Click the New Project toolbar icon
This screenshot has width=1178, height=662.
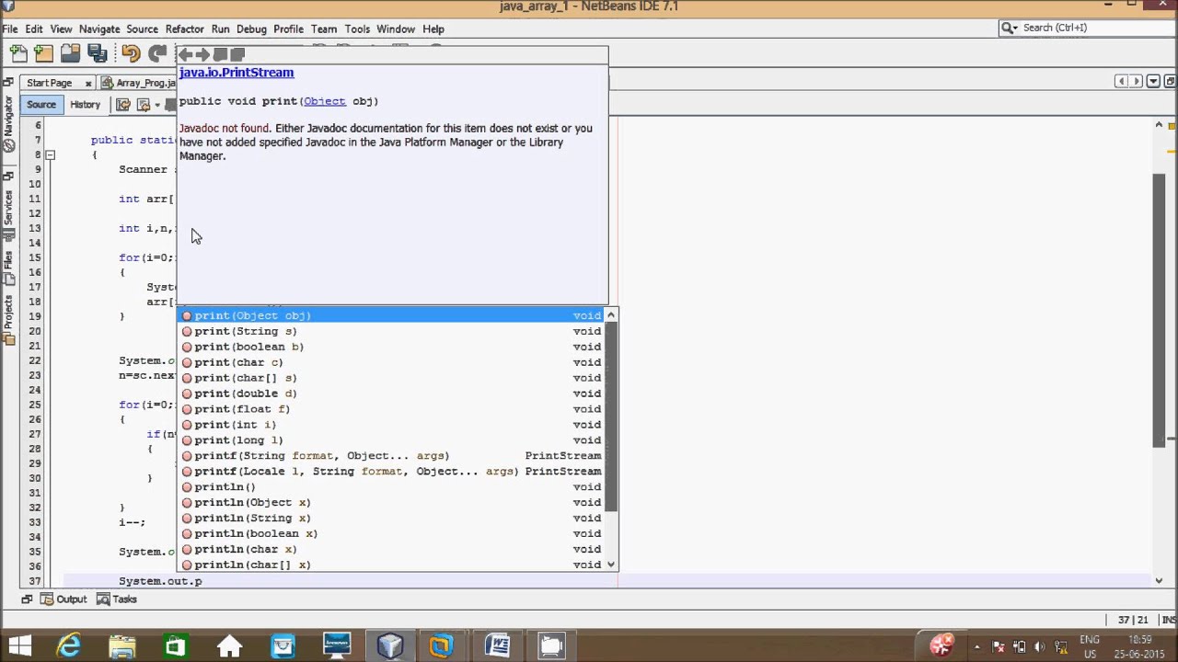pyautogui.click(x=43, y=54)
